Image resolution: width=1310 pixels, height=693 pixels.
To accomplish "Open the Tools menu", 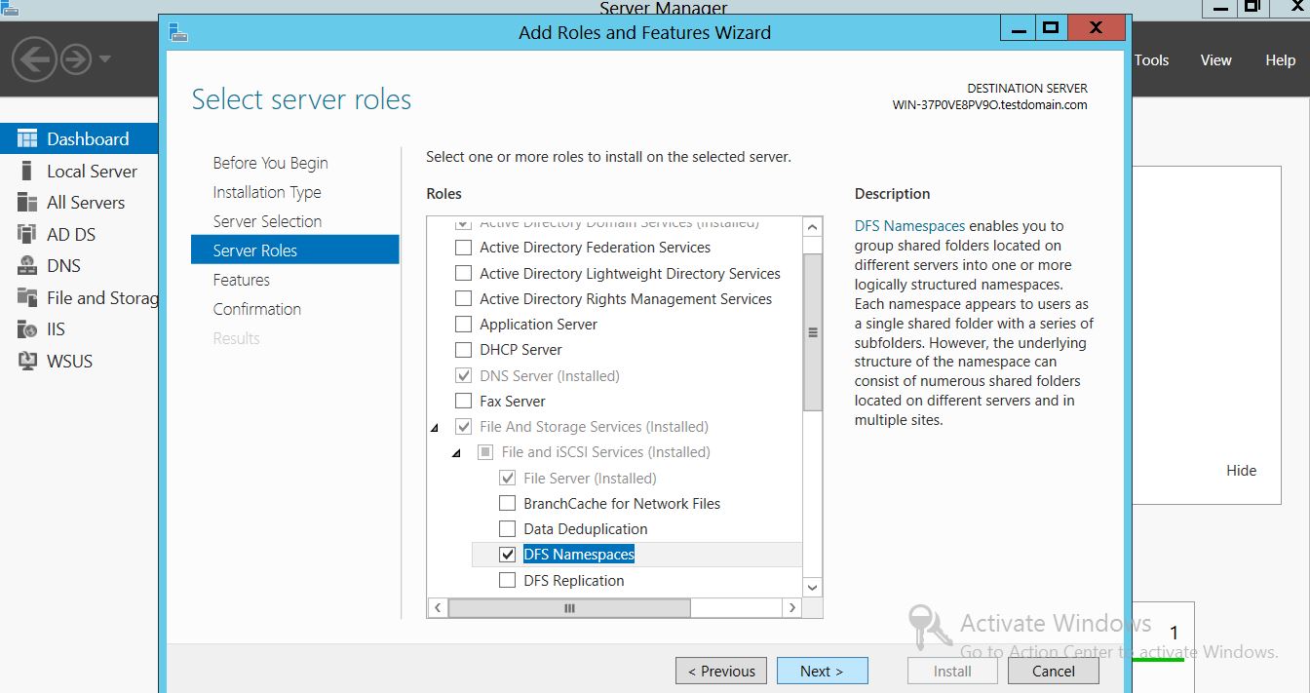I will [x=1151, y=60].
